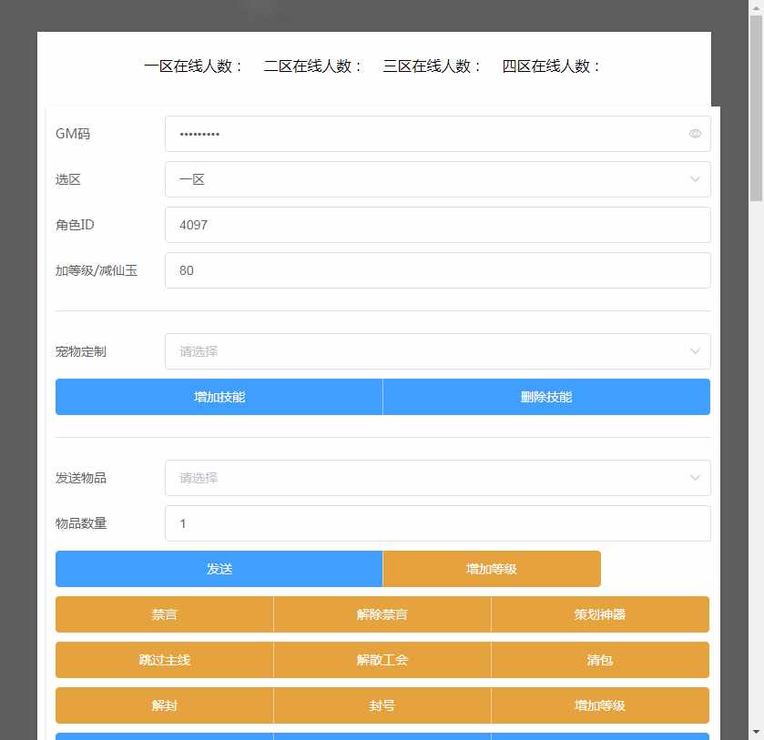Image resolution: width=764 pixels, height=740 pixels.
Task: Open the 发送物品 item dropdown
Action: [x=437, y=478]
